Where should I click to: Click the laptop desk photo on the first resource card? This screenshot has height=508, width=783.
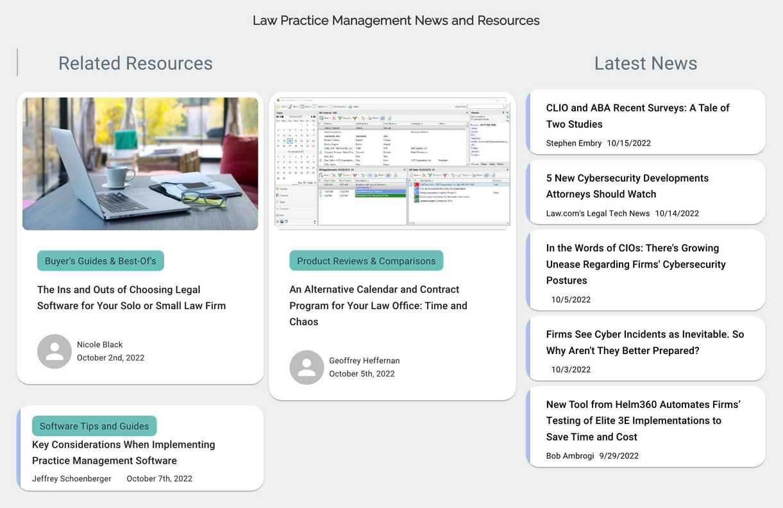pyautogui.click(x=140, y=163)
